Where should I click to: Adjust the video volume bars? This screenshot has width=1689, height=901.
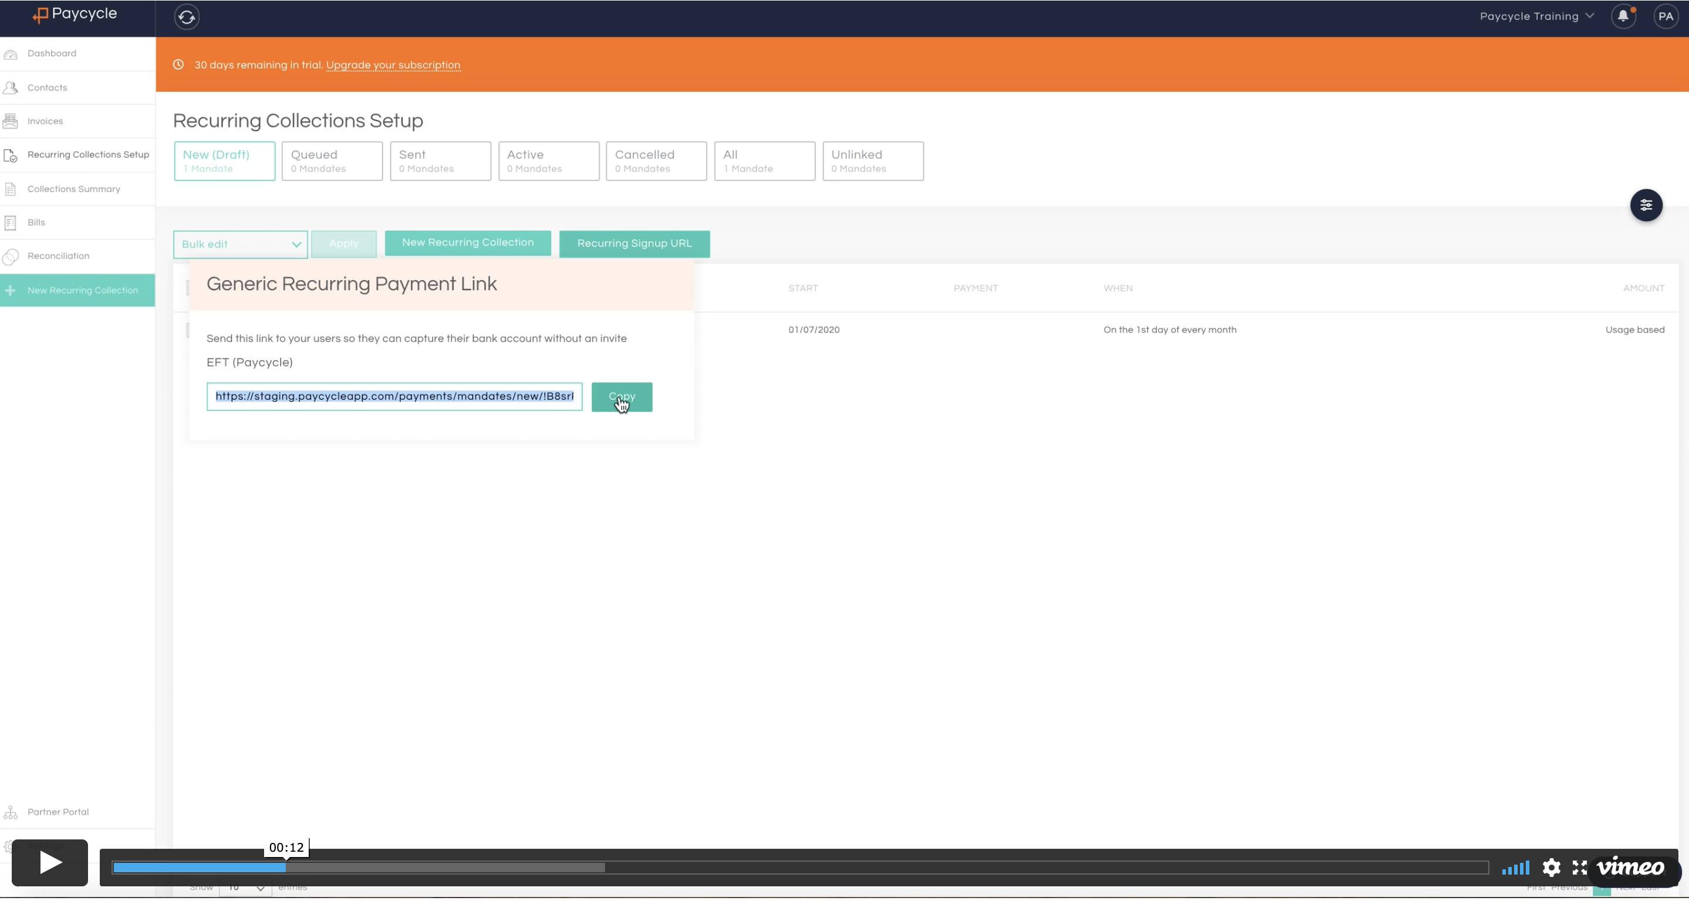tap(1515, 868)
